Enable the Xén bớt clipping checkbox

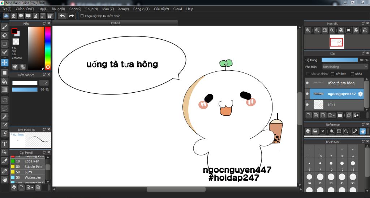(x=332, y=74)
